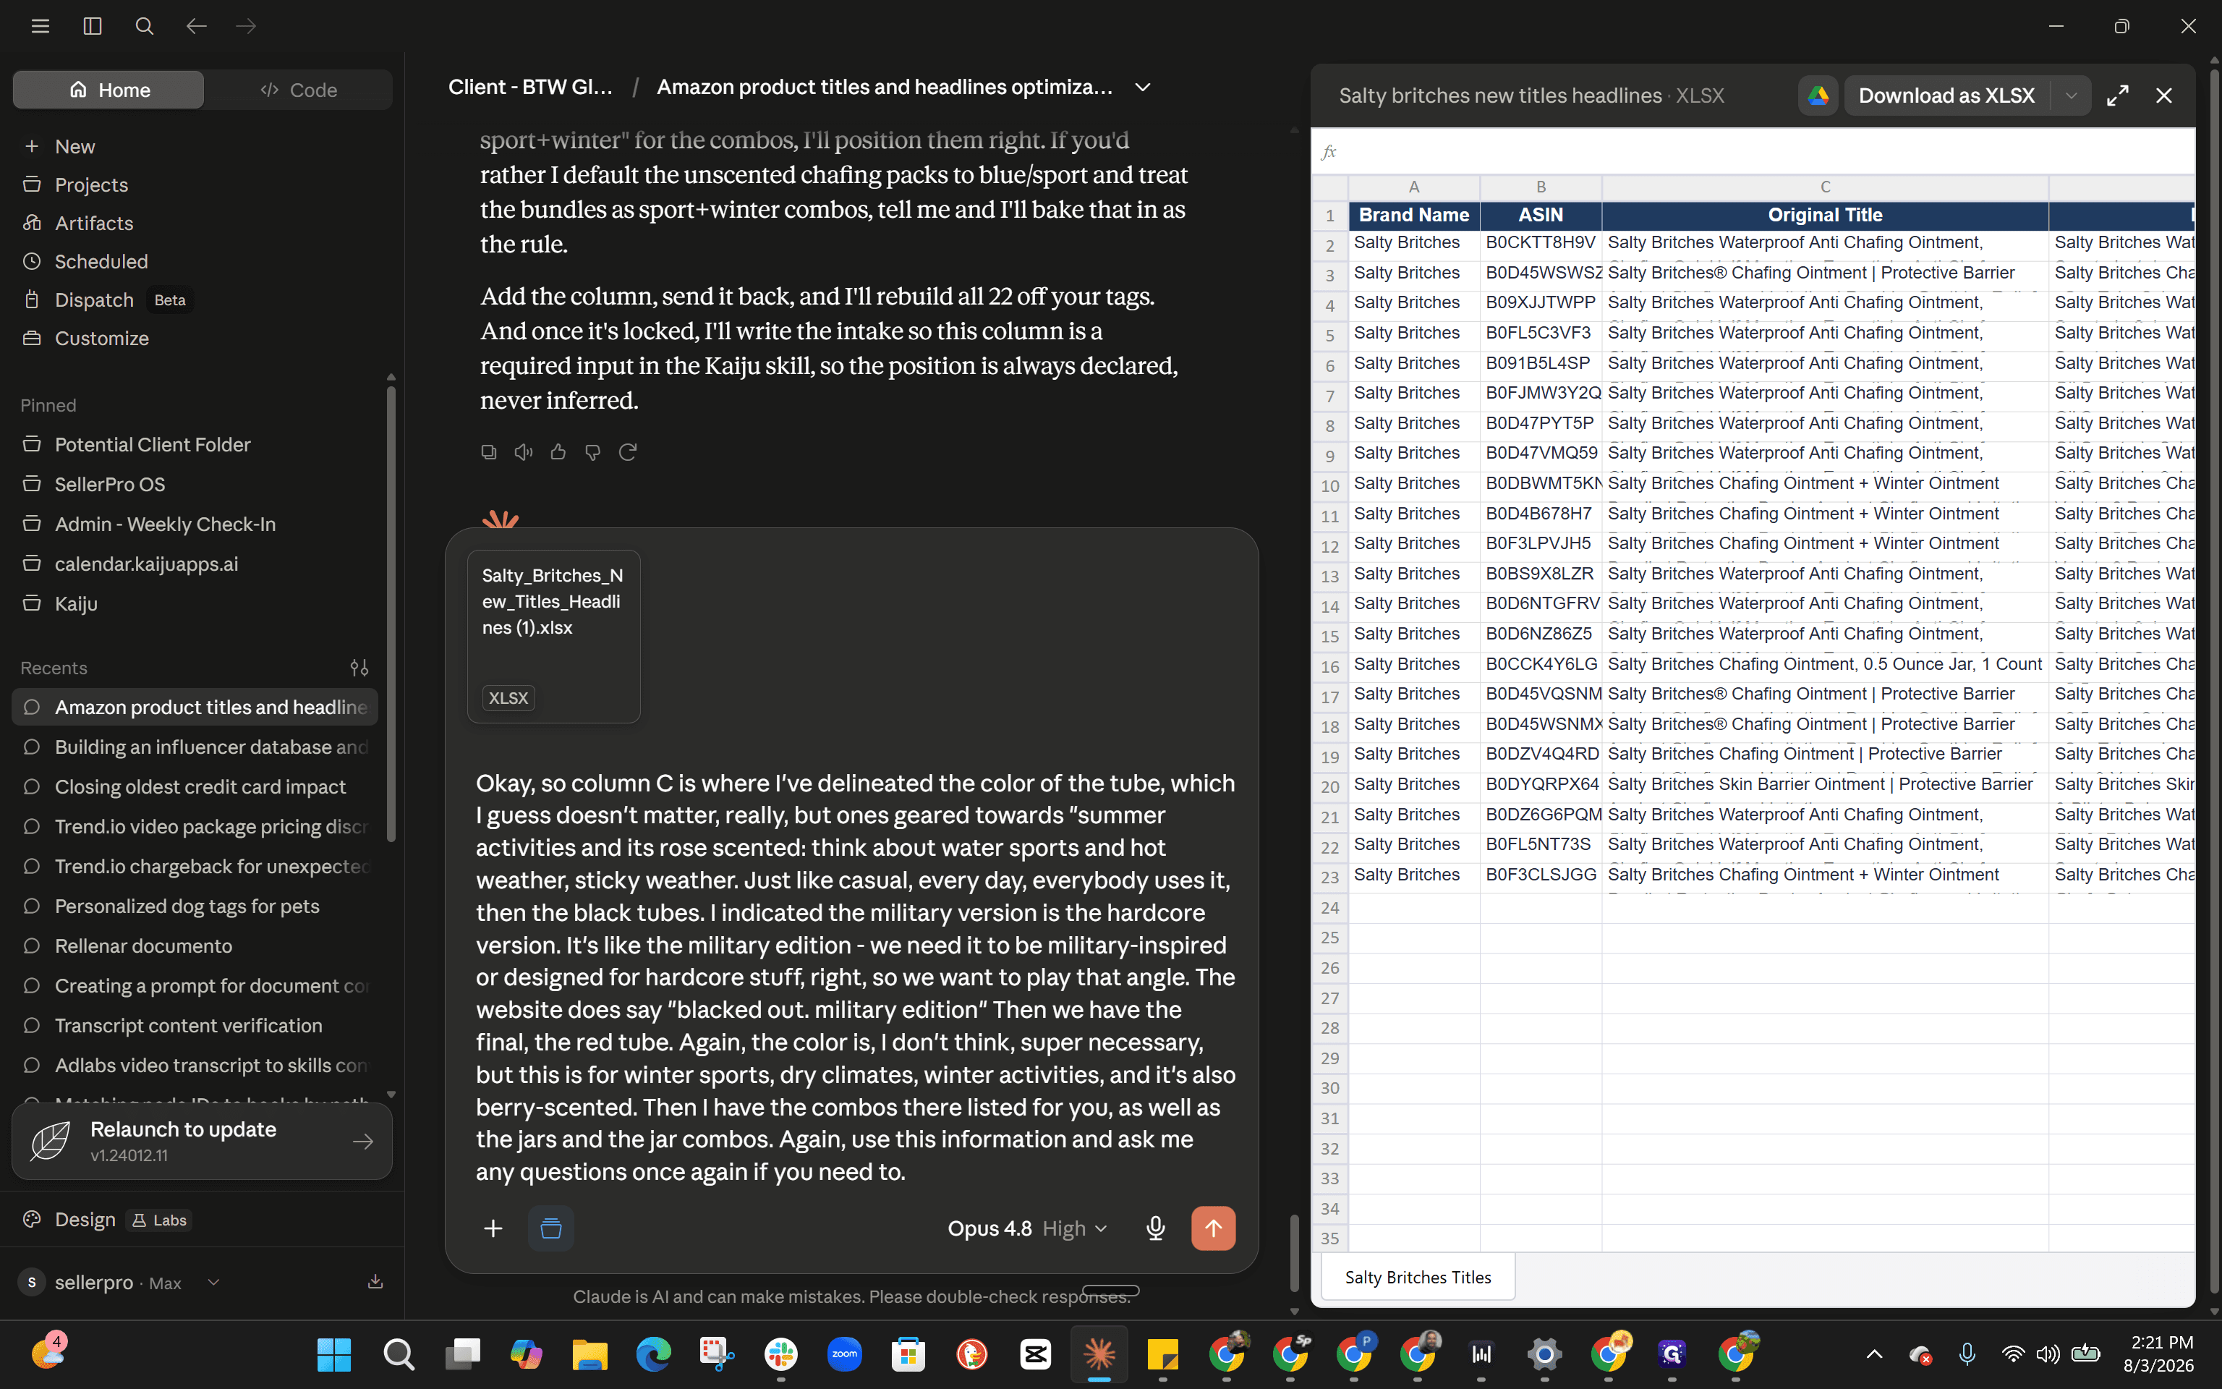The image size is (2222, 1389).
Task: Open the Download as XLSX options arrow
Action: pos(2072,95)
